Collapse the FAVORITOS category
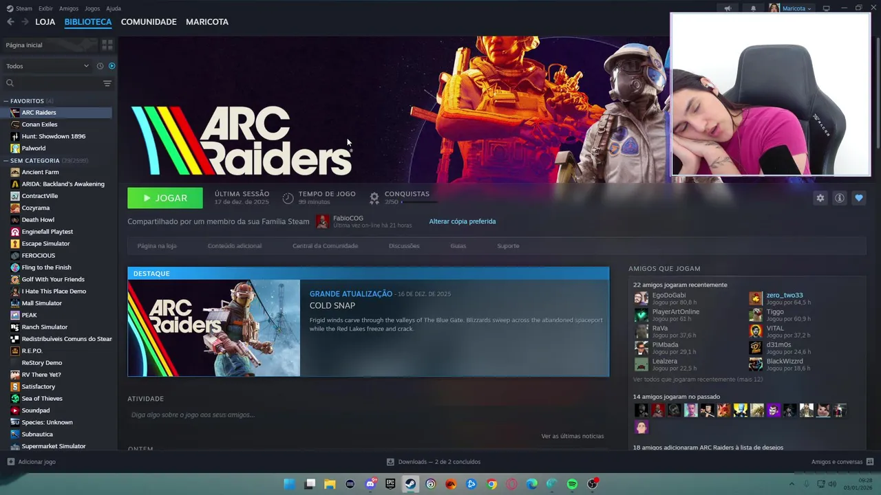881x495 pixels. 6,101
